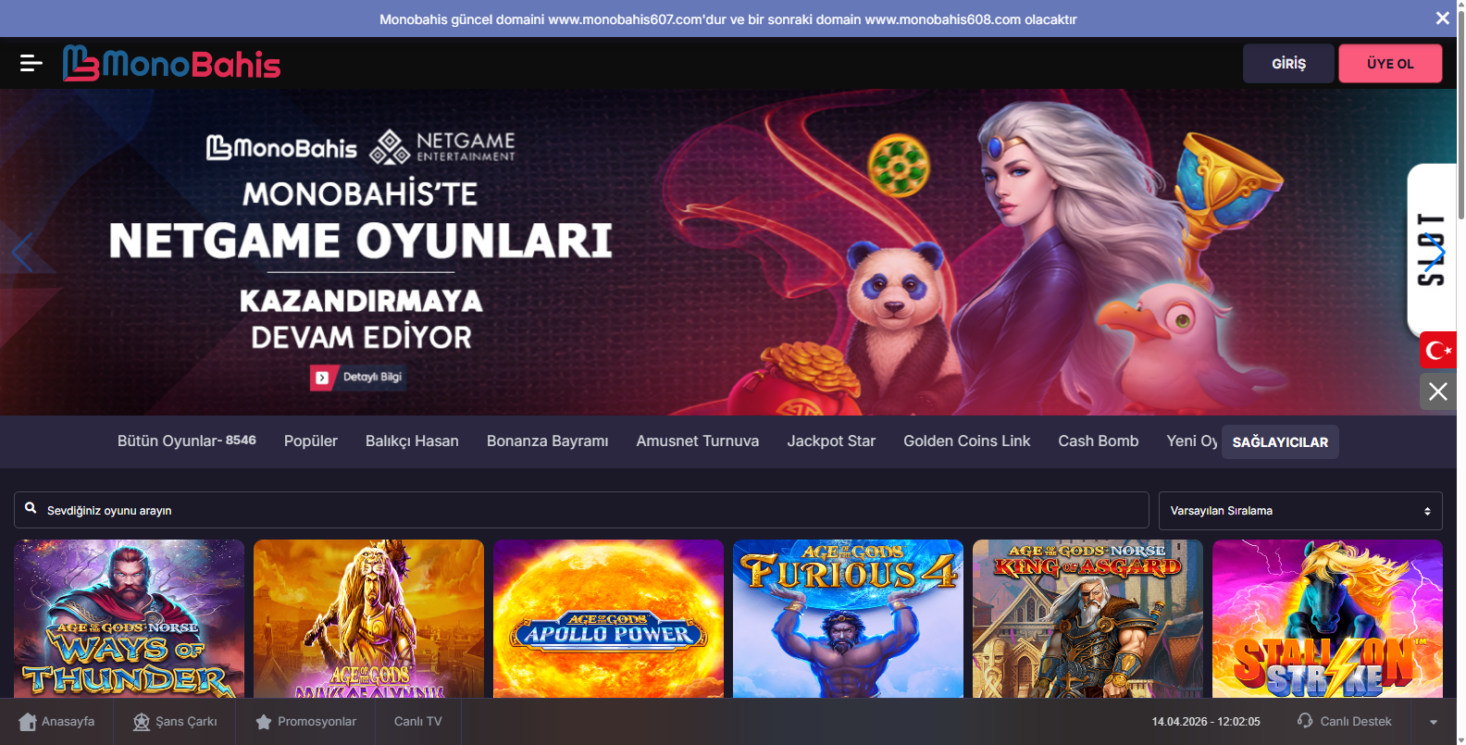1466x745 pixels.
Task: Select the Cash Bomb category tab
Action: pos(1099,441)
